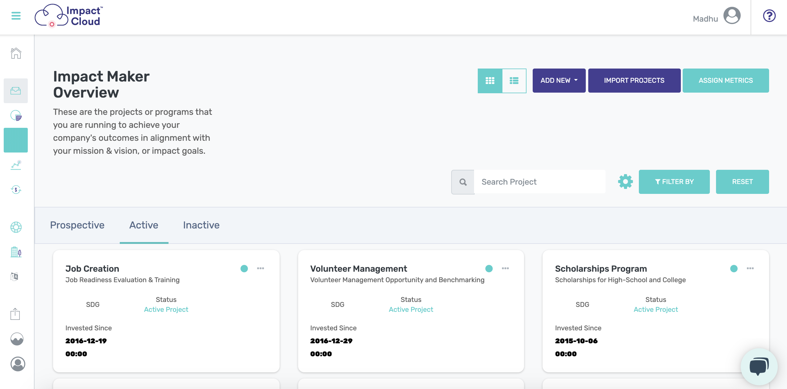The image size is (787, 389).
Task: Click date 2016-12-29 on Volunteer Management
Action: [x=331, y=341]
